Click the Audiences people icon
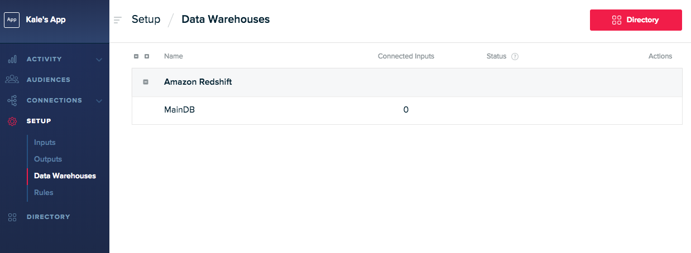 click(12, 80)
